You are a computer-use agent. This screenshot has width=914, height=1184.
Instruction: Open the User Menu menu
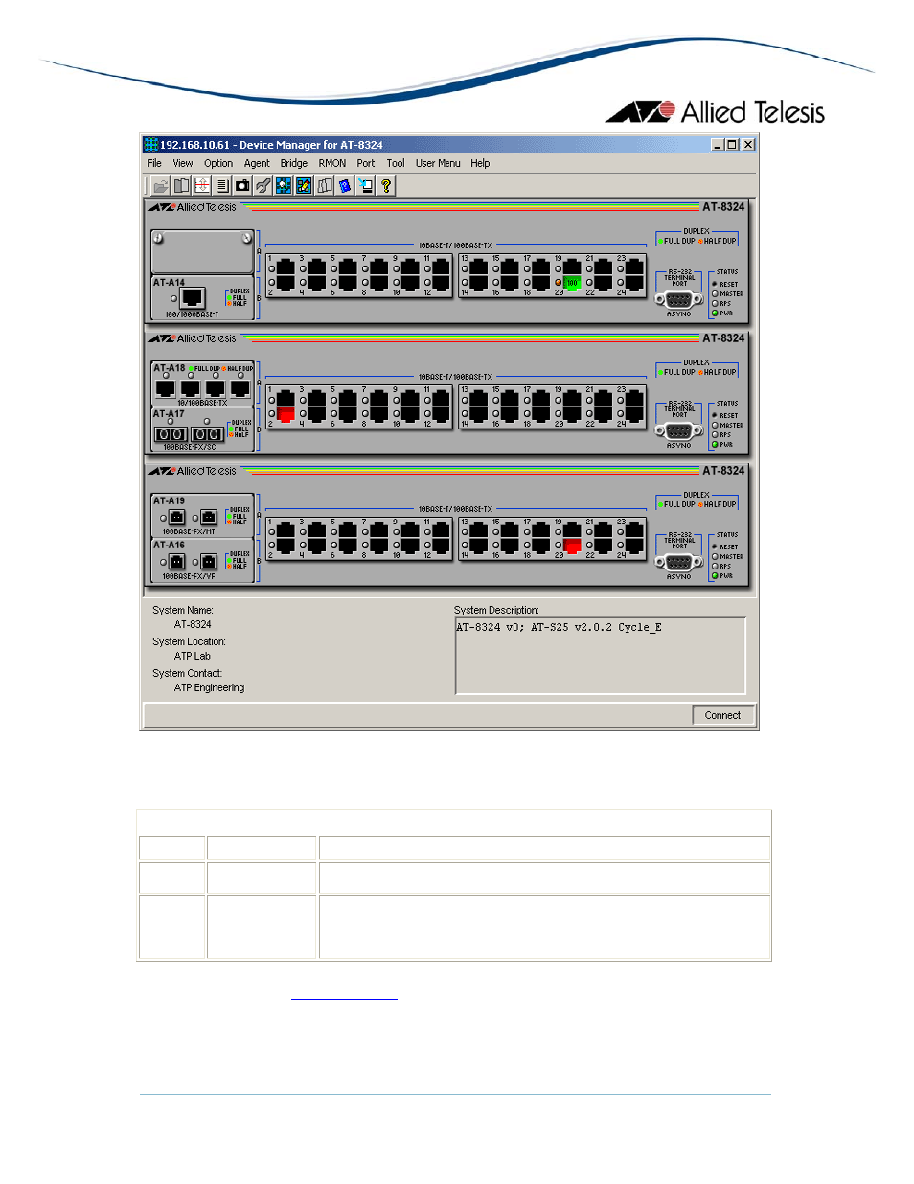(x=438, y=163)
